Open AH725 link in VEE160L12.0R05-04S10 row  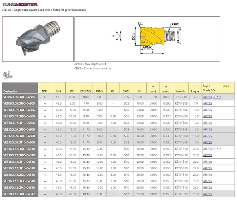pyautogui.click(x=207, y=155)
